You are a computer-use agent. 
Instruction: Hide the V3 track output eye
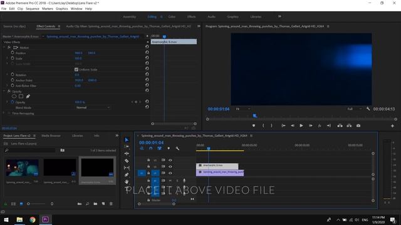pyautogui.click(x=170, y=160)
